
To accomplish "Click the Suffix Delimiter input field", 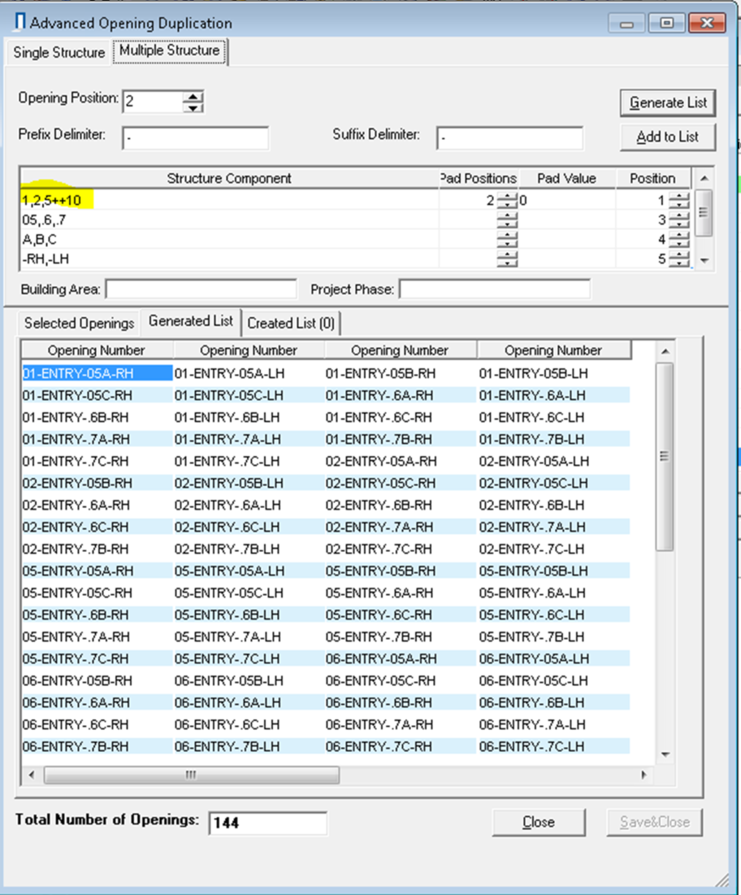I will point(509,138).
